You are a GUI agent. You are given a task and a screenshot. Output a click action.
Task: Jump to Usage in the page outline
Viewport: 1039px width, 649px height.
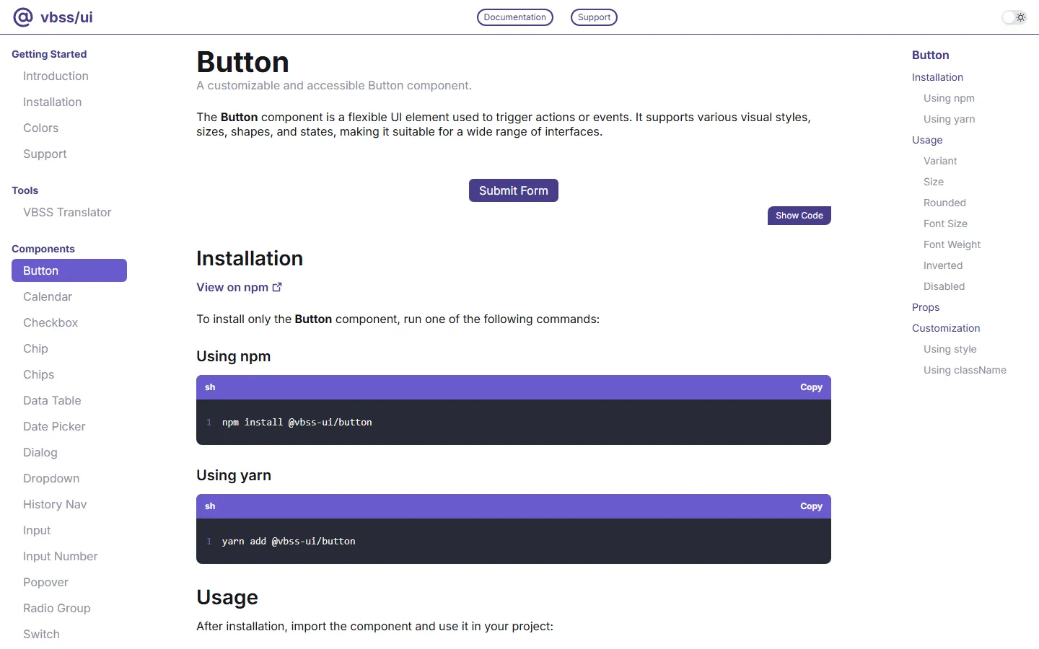[927, 140]
